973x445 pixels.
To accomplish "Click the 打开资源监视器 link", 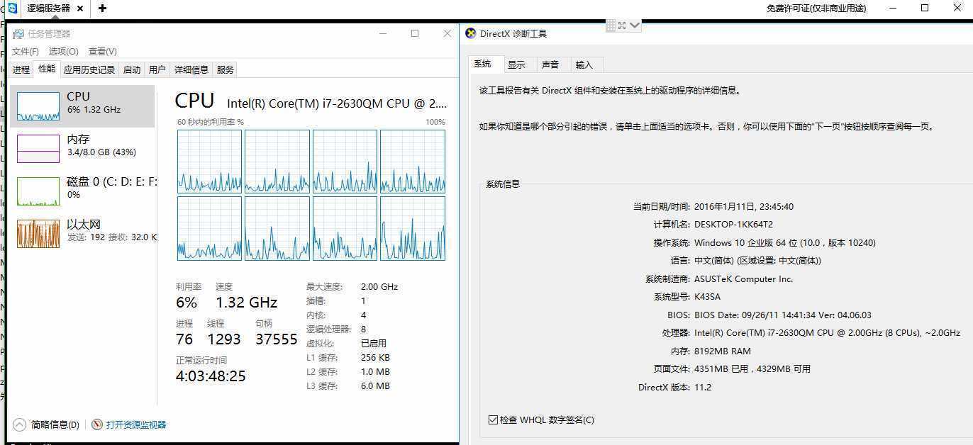I will 136,424.
